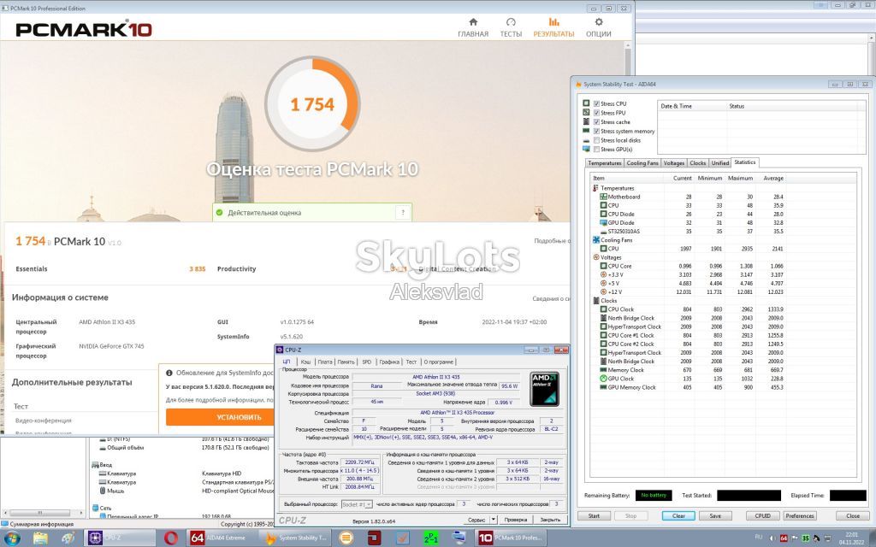Switch to the Clocks tab in AIDA64
The image size is (876, 547).
(698, 163)
